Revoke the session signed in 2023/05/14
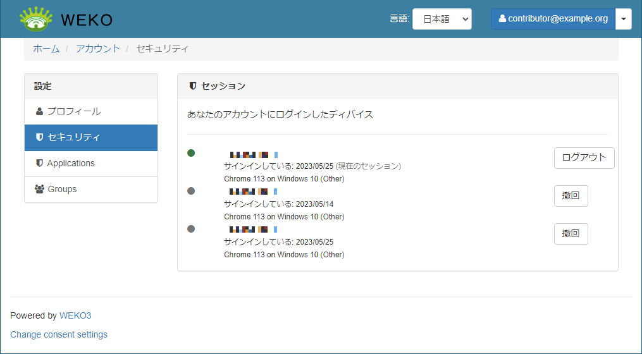 (x=571, y=196)
